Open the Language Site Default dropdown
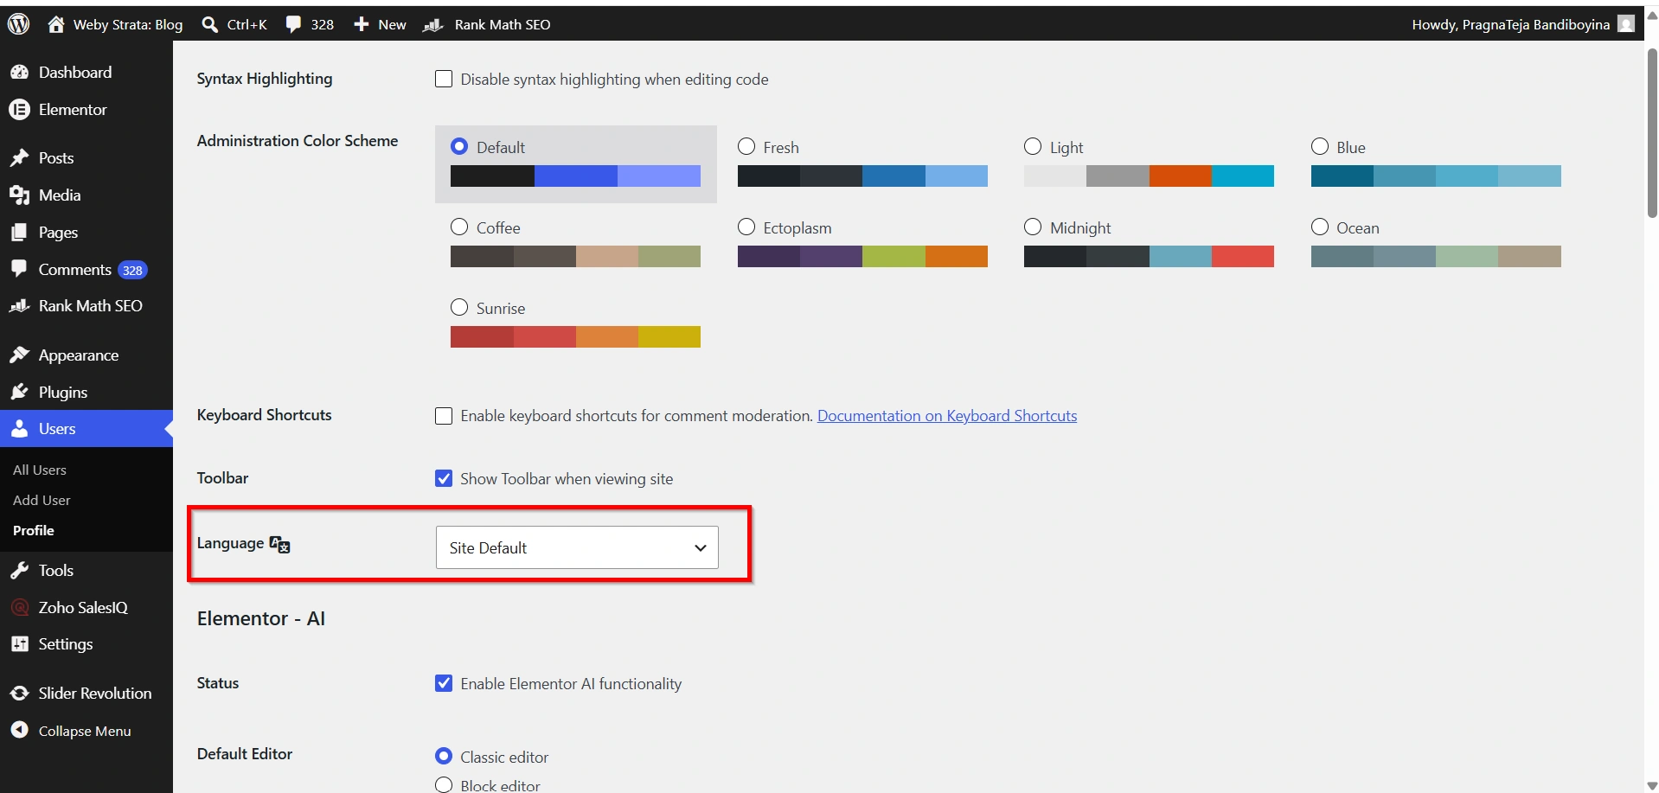 pos(577,547)
